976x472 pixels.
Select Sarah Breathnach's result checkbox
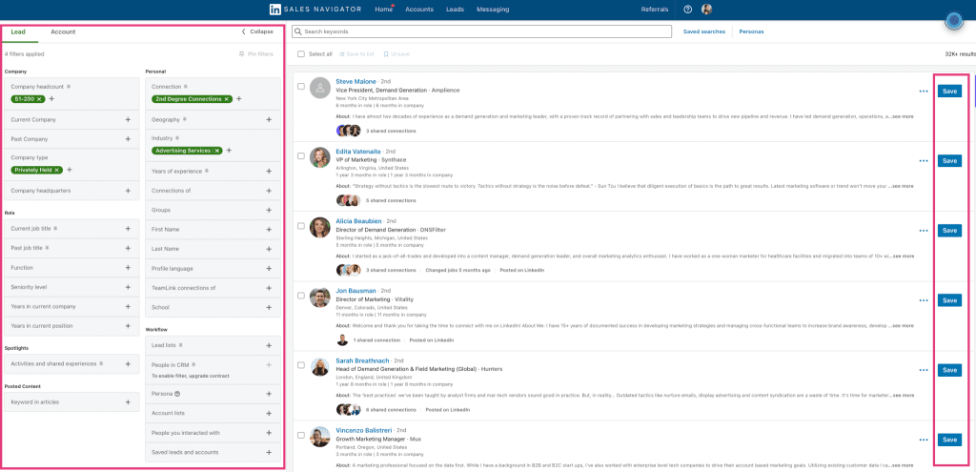[x=301, y=365]
